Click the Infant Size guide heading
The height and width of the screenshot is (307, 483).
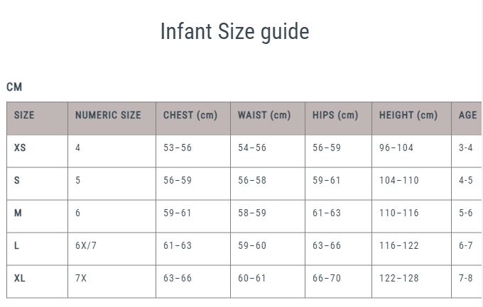(234, 32)
